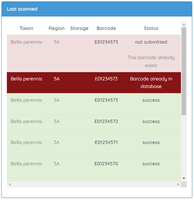Click the vertical scrollbar up arrow

[184, 25]
